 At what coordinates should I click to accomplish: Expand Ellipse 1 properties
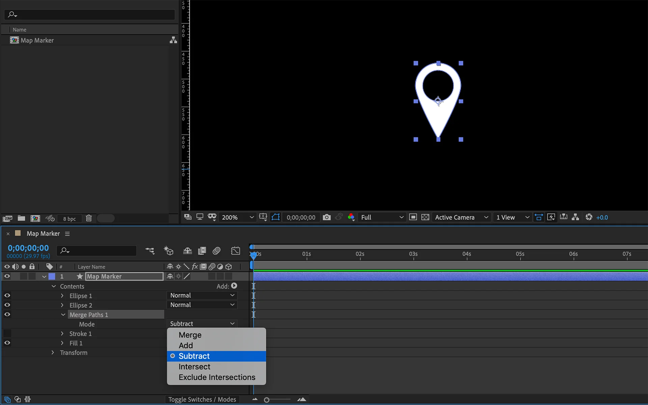[62, 296]
